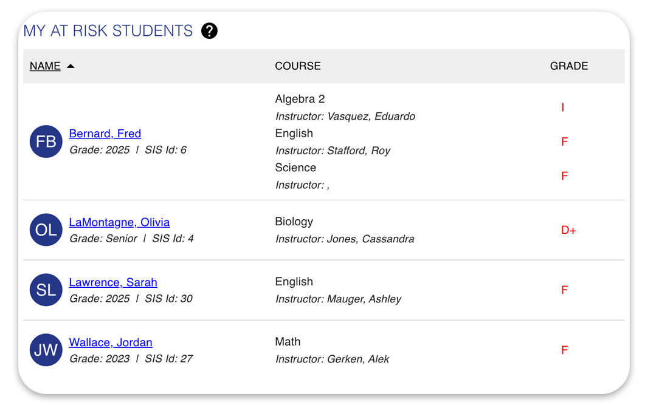This screenshot has height=405, width=645.
Task: Click the F grade for Jordan's Math course
Action: [x=564, y=350]
